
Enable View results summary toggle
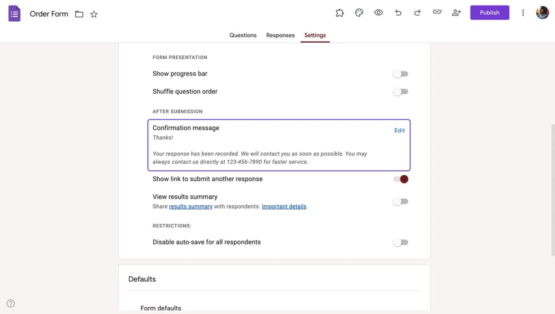tap(400, 201)
